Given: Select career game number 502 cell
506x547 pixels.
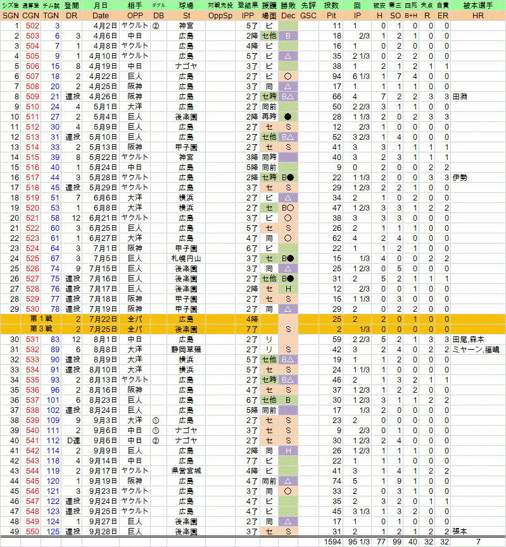Looking at the screenshot, I should pyautogui.click(x=32, y=26).
